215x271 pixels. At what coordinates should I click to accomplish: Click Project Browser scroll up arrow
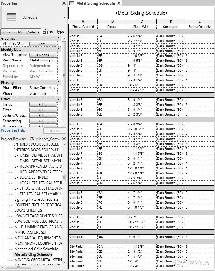(x=64, y=144)
